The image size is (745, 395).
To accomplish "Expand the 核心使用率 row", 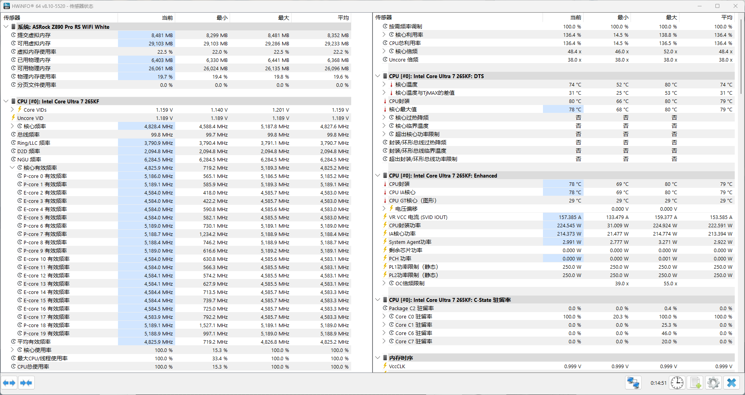I will 12,350.
